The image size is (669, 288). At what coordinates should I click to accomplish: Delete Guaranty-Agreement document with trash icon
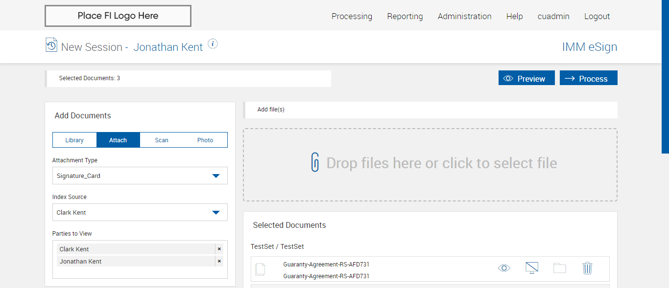click(x=587, y=268)
